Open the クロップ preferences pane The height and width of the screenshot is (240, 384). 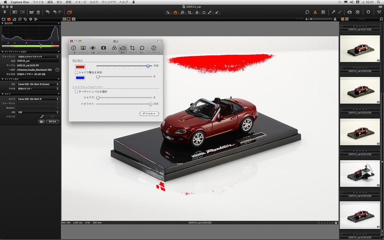132,48
